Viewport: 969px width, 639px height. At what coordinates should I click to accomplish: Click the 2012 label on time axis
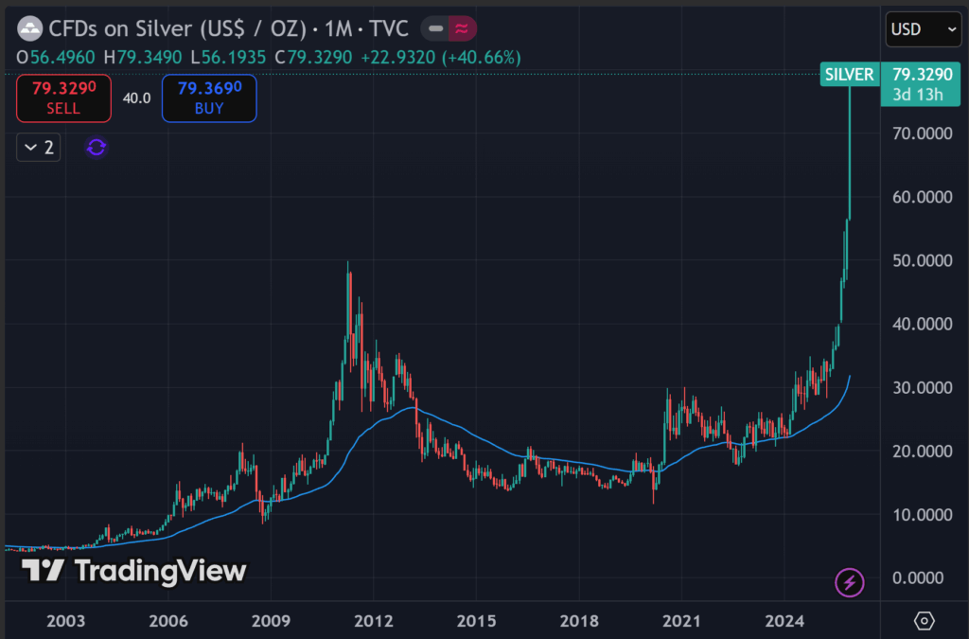[374, 621]
